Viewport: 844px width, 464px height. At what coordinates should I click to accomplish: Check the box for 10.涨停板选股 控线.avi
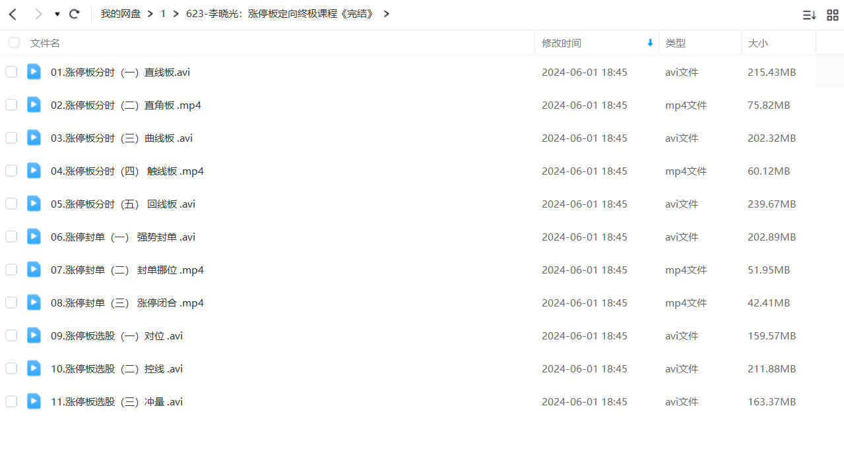[x=11, y=368]
